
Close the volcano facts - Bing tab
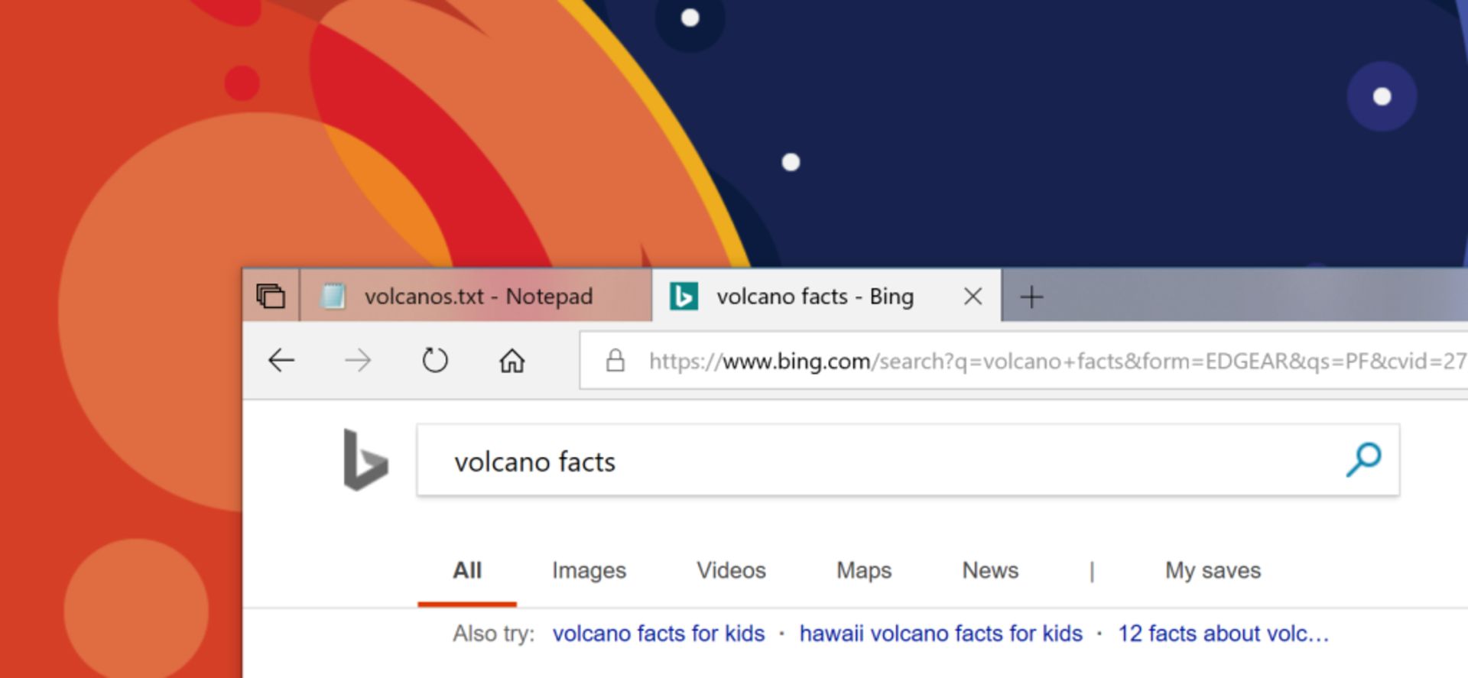973,297
